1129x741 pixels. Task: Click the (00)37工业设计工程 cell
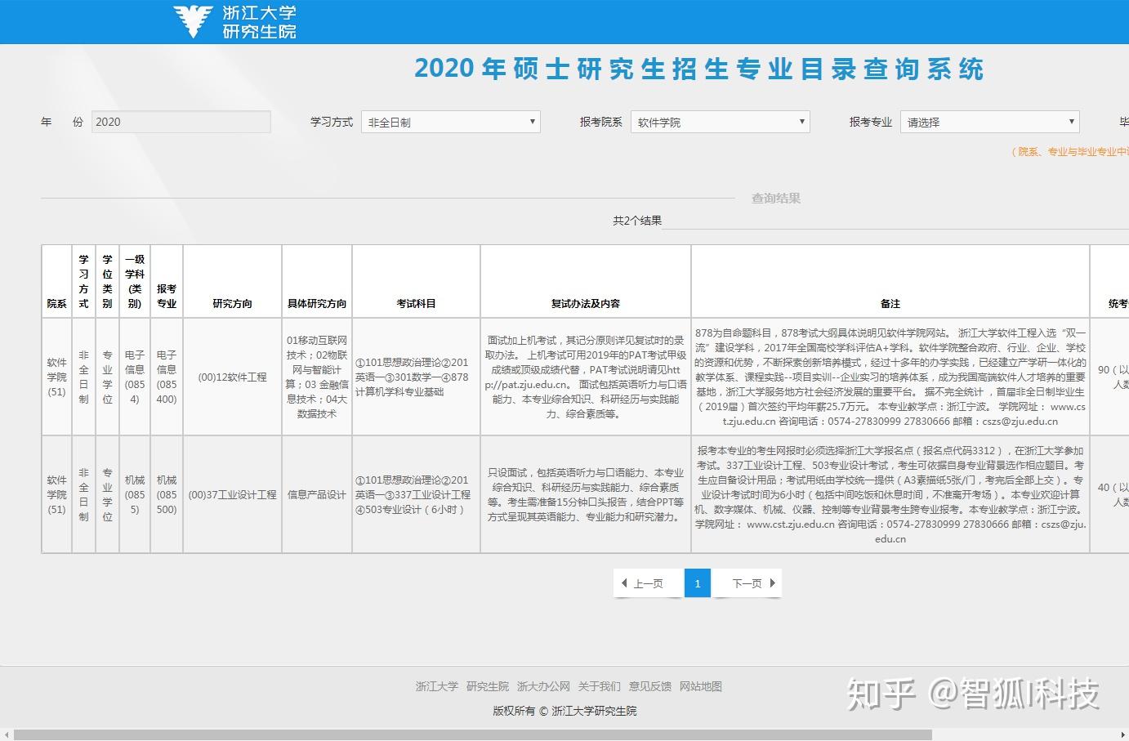232,494
